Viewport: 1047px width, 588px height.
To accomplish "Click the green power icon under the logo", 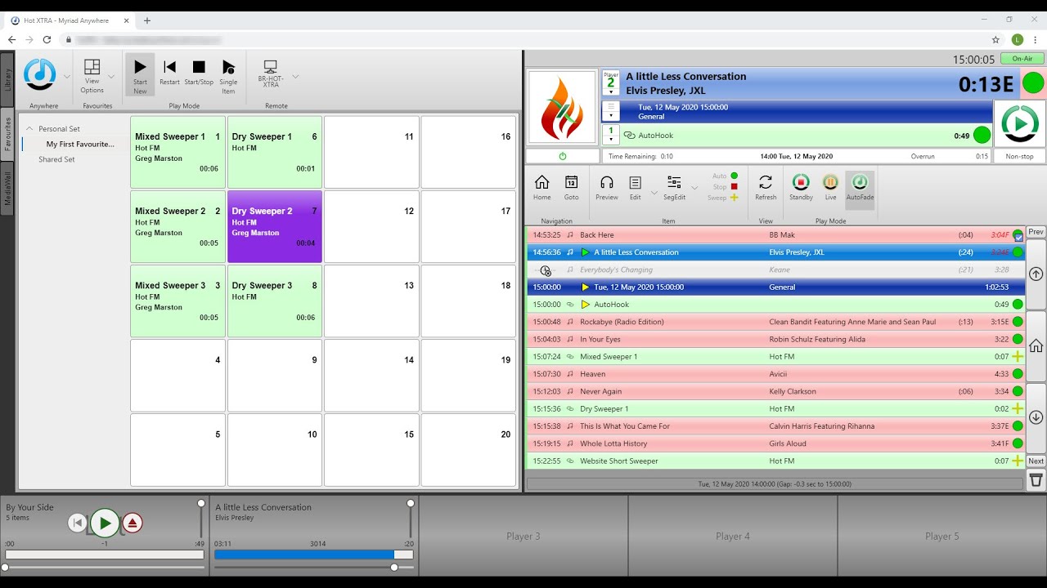I will [563, 156].
